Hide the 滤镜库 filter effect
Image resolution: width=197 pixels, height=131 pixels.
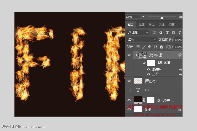tap(148, 69)
